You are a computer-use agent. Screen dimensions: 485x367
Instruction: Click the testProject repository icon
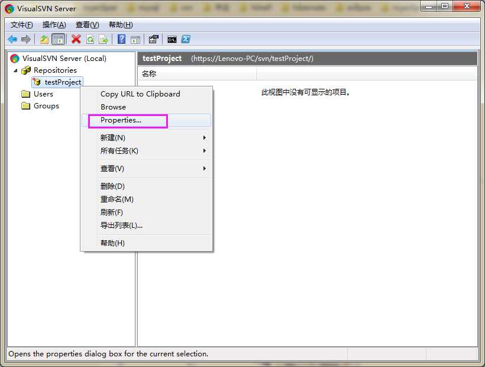point(37,82)
